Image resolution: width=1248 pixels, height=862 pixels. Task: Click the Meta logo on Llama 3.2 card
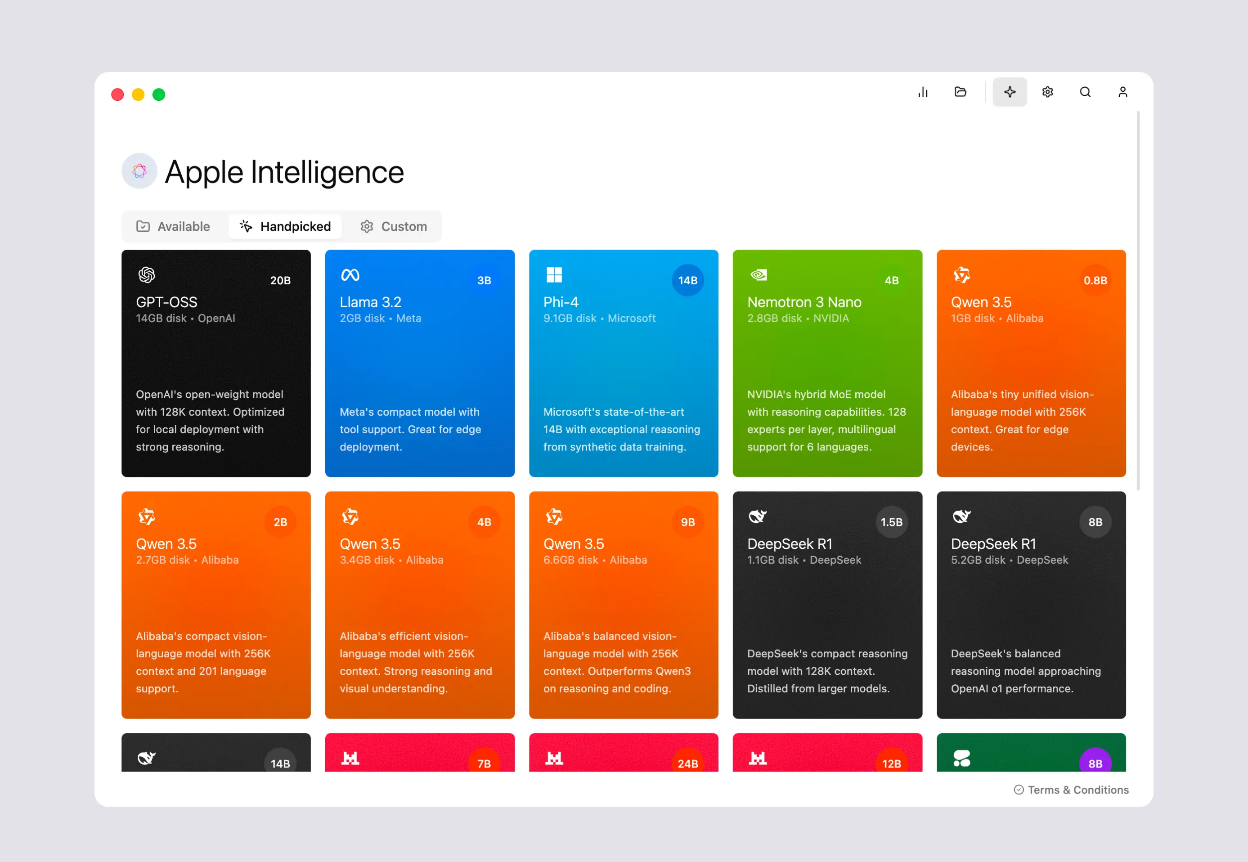[x=350, y=275]
